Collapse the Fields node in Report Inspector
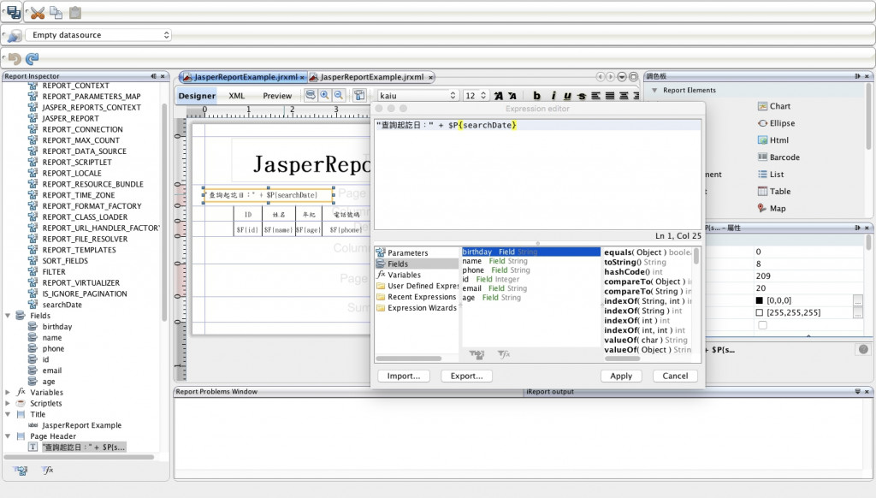876x498 pixels. click(x=8, y=316)
